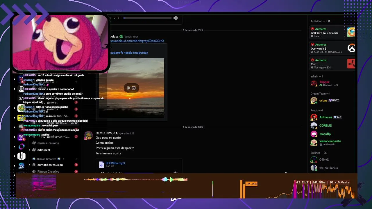This screenshot has height=209, width=372.
Task: Open the Overwatch 2 activity card
Action: [332, 48]
